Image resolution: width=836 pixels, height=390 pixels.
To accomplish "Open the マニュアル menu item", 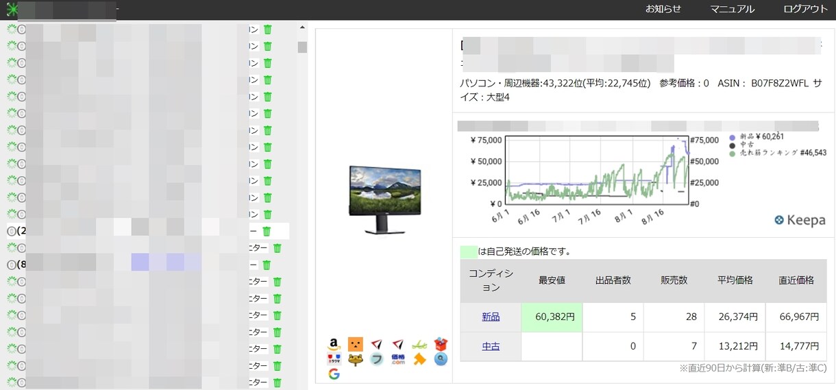I will coord(733,9).
